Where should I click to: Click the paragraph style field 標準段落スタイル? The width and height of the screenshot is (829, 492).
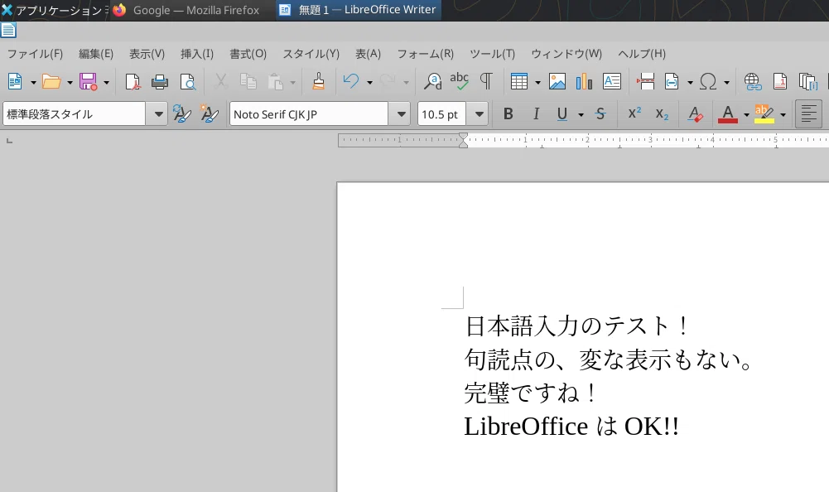click(x=74, y=113)
